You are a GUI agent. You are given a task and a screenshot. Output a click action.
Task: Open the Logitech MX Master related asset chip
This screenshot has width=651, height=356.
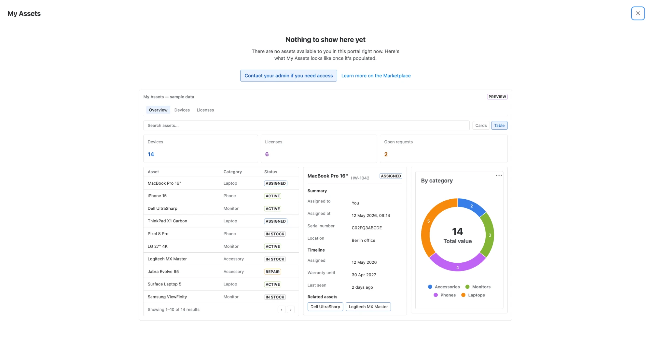click(x=368, y=307)
